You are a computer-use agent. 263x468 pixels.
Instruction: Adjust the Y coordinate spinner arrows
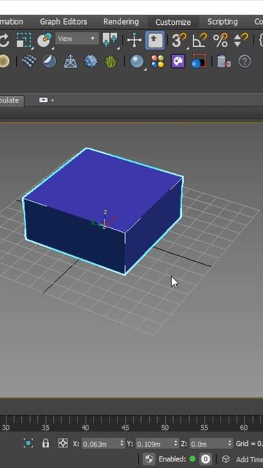click(x=175, y=444)
